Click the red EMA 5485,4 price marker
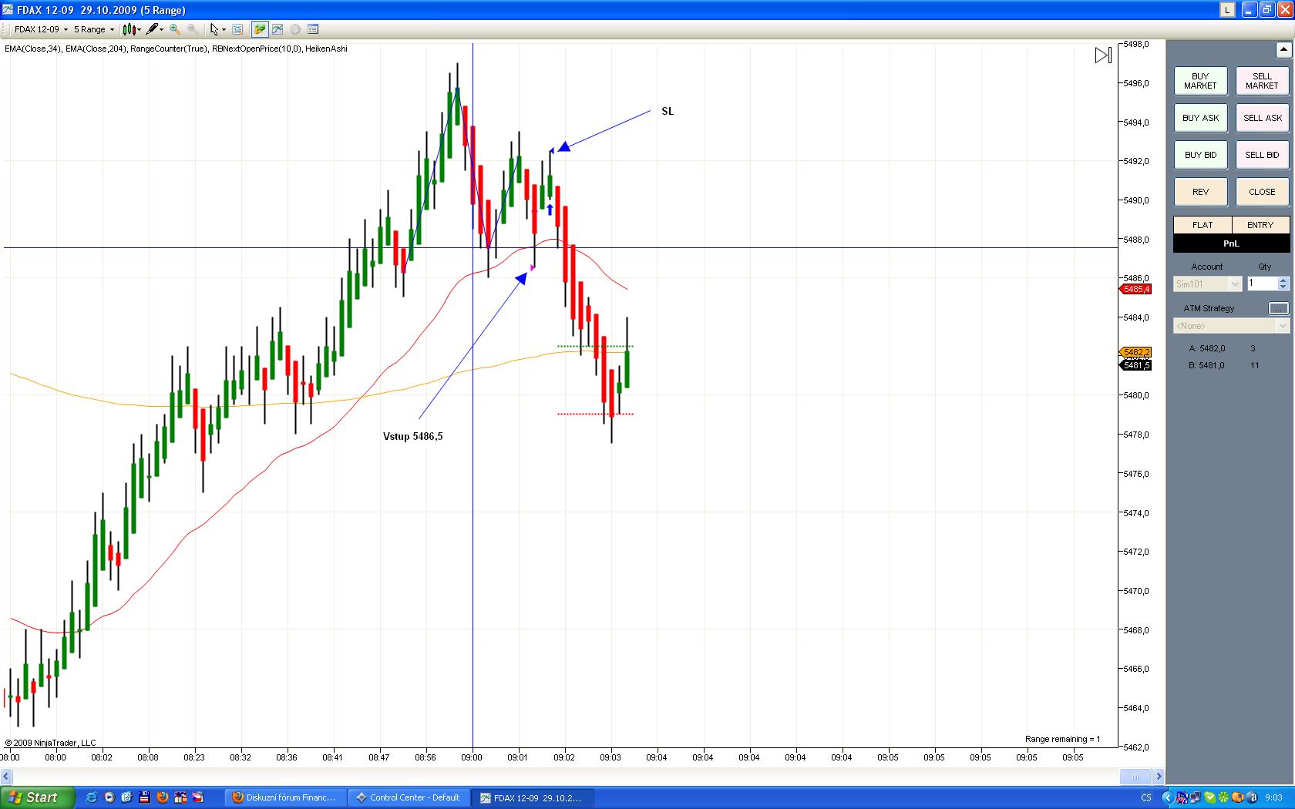The image size is (1295, 809). click(1135, 290)
